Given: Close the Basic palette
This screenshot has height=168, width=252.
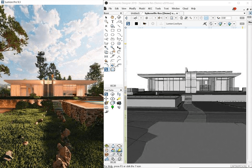Looking at the screenshot, I should (x=121, y=13).
